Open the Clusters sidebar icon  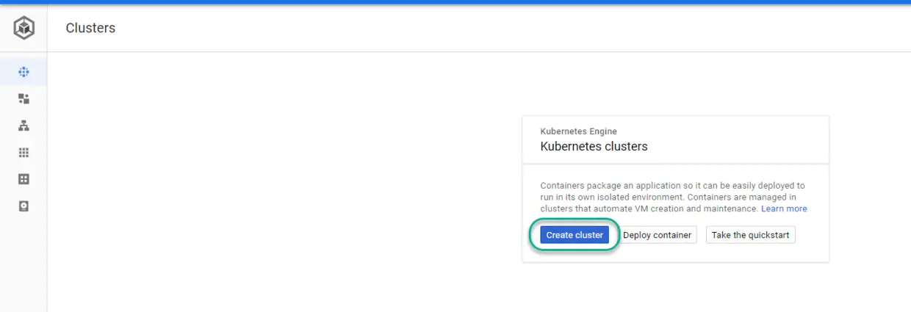pos(24,72)
